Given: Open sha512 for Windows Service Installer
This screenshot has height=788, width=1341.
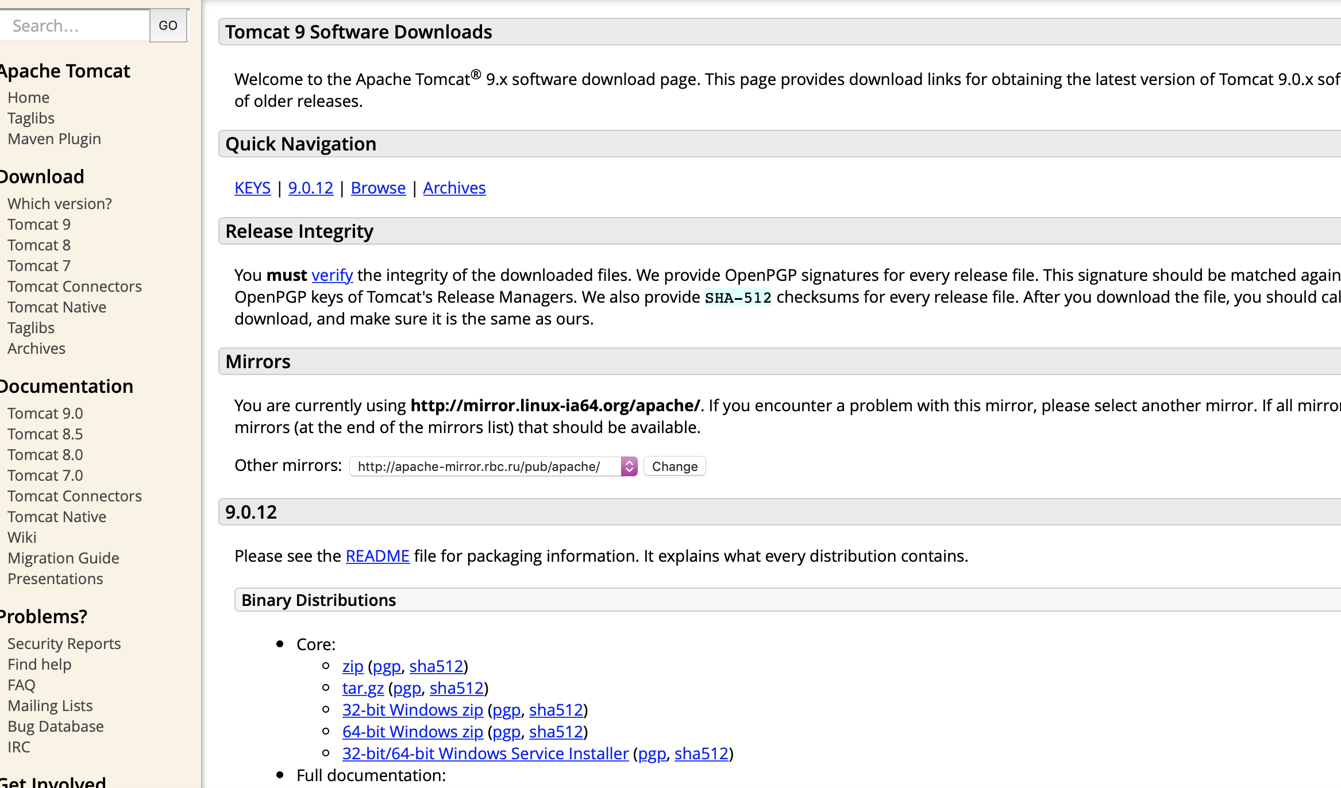Looking at the screenshot, I should tap(702, 754).
